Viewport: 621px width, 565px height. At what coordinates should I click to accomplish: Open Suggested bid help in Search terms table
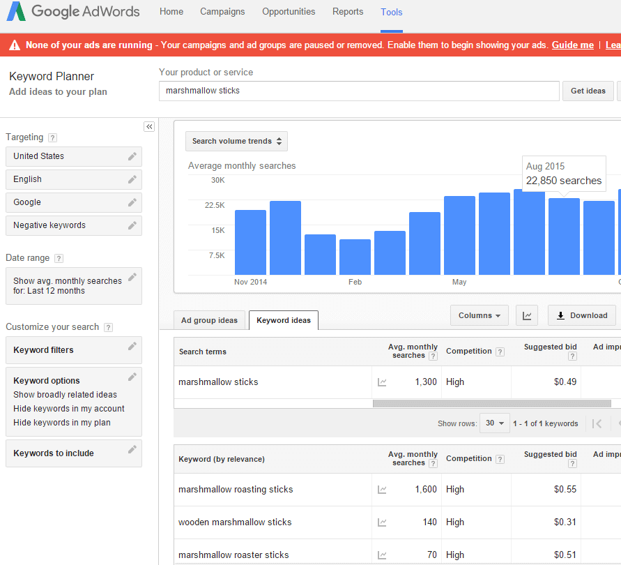point(572,356)
